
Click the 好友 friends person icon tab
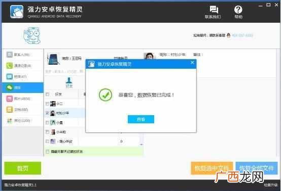coord(69,82)
